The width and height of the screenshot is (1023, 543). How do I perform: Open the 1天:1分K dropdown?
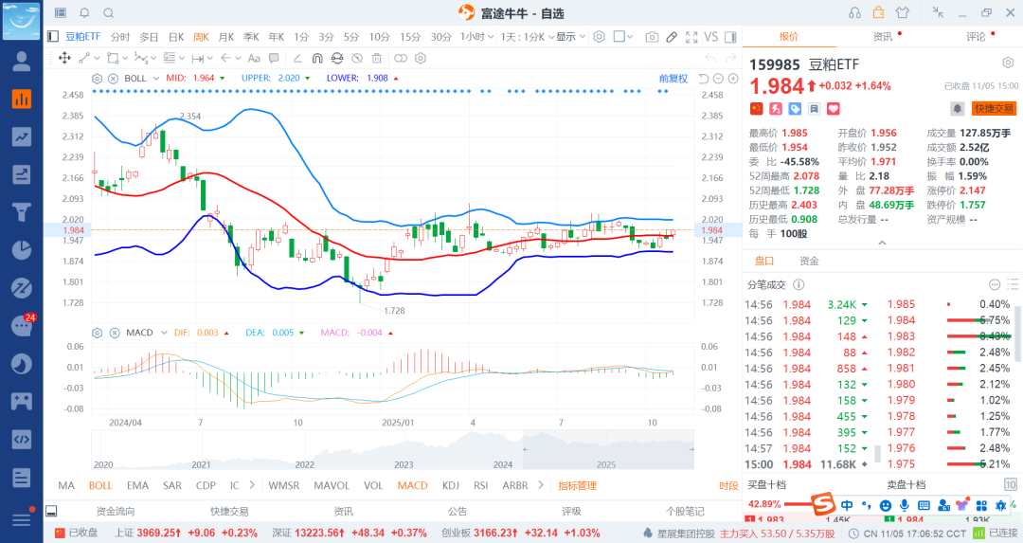tap(528, 37)
